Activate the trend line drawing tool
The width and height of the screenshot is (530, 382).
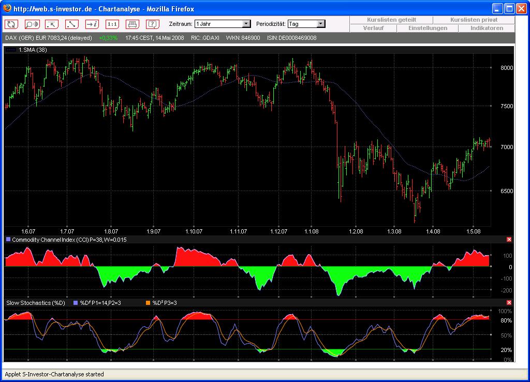click(71, 24)
